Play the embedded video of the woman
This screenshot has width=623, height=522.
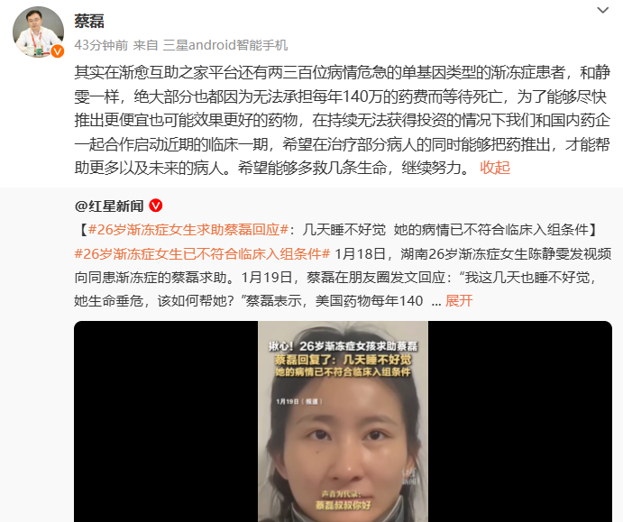click(x=343, y=422)
